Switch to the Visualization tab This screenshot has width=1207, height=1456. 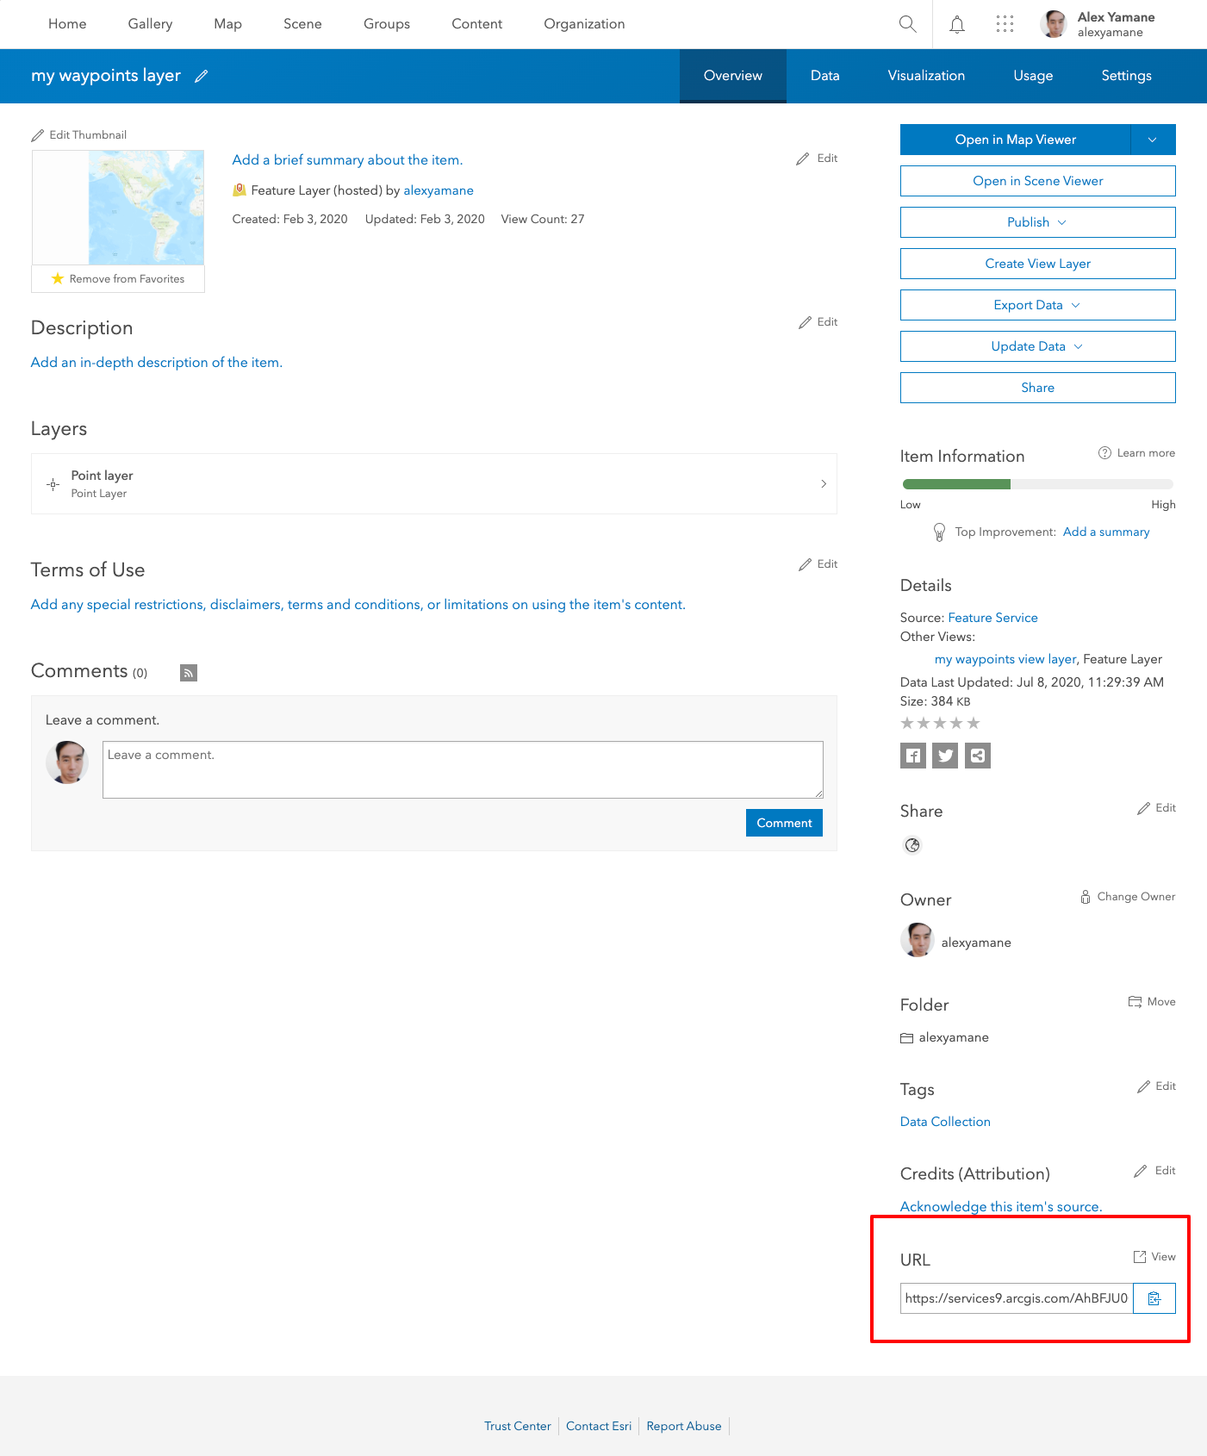(x=926, y=76)
